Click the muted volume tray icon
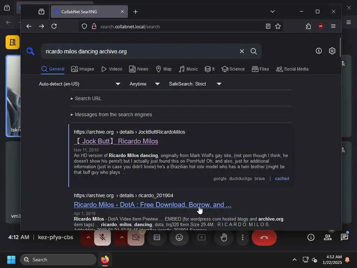This screenshot has height=268, width=357. 314,260
